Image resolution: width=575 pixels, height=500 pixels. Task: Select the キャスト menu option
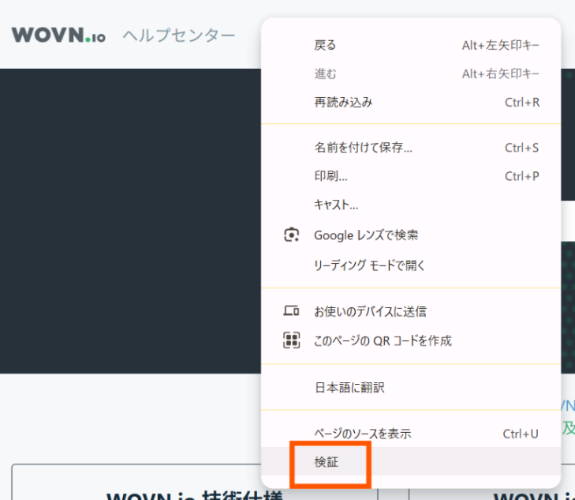coord(336,205)
